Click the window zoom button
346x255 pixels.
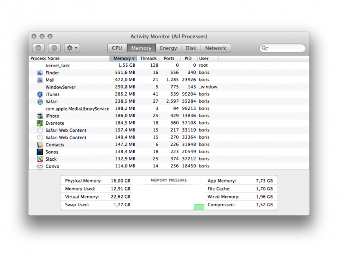click(x=50, y=36)
